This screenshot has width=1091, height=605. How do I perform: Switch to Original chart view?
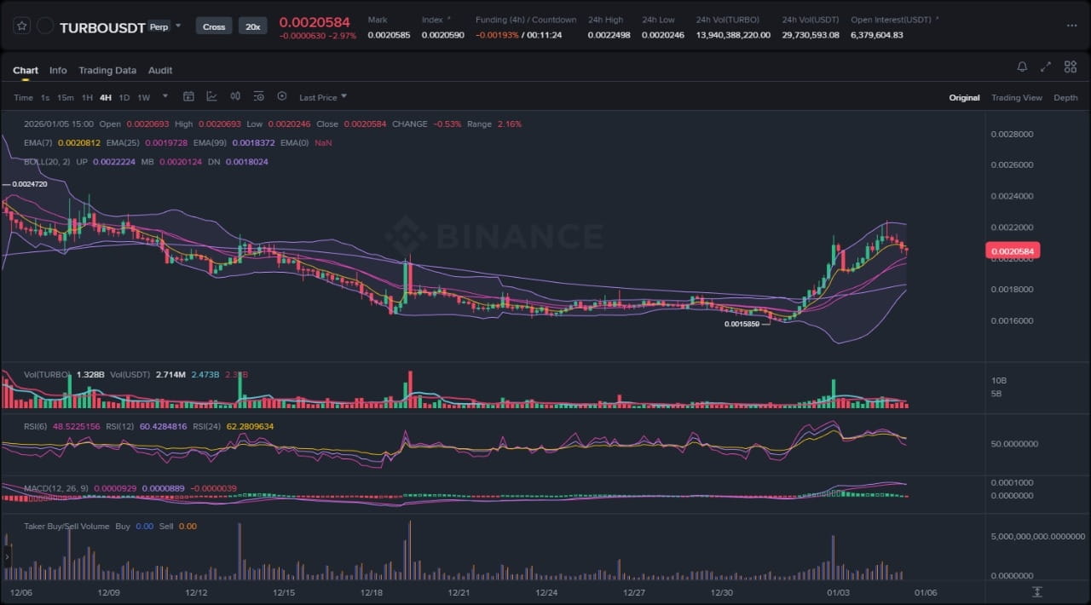(964, 97)
